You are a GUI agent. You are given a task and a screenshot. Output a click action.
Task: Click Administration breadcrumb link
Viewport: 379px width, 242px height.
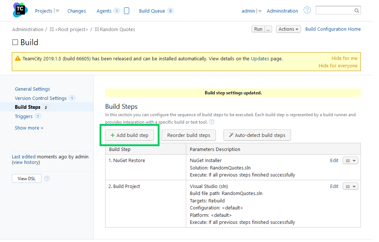point(27,30)
